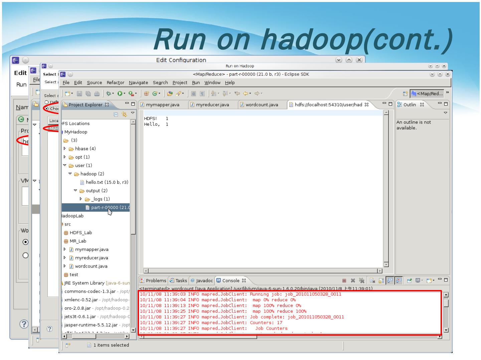The width and height of the screenshot is (481, 360).
Task: Switch to the myreducer.java editor tab
Action: pos(212,105)
